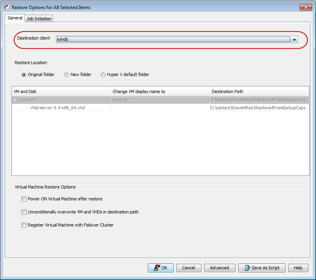Open the Destination client dropdown arrow

point(294,40)
